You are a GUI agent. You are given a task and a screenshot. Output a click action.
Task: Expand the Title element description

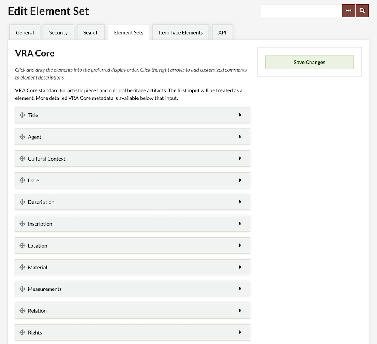241,115
